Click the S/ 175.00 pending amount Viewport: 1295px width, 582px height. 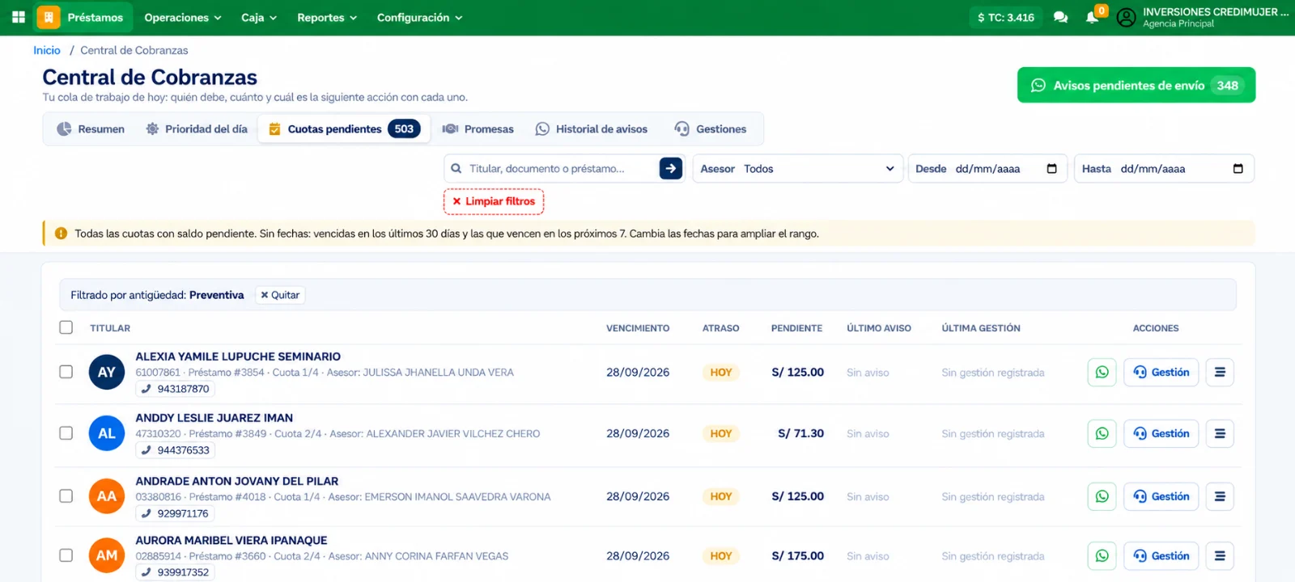pos(797,556)
